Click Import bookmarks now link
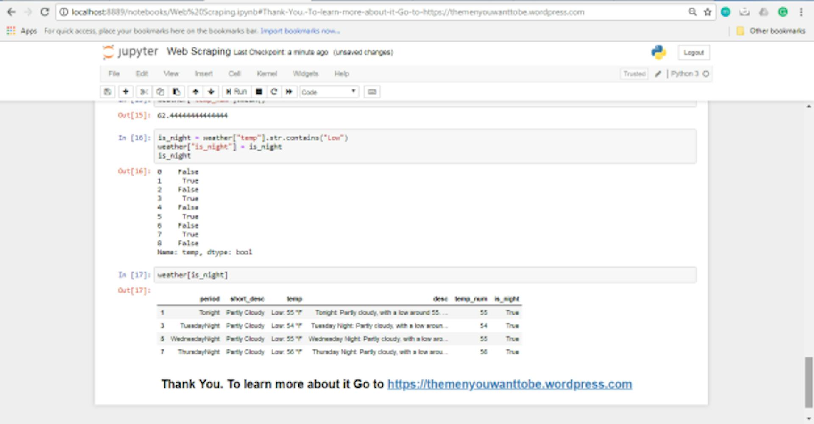Screen dimensions: 814x424 pos(300,31)
